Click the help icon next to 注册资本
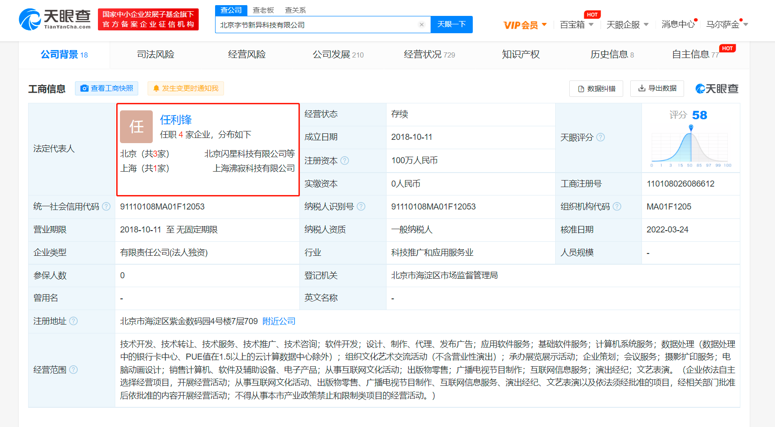Image resolution: width=775 pixels, height=427 pixels. tap(344, 161)
